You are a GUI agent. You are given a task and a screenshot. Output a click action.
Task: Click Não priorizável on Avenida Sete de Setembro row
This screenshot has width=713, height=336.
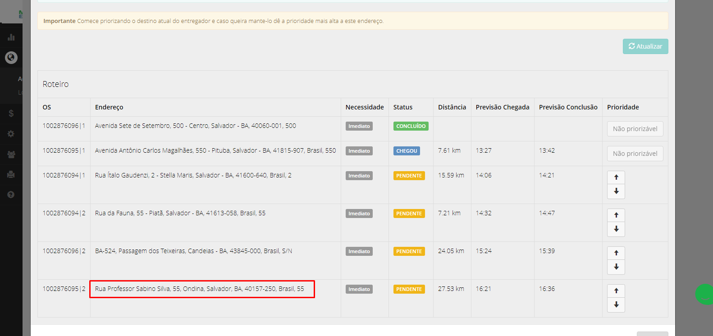(x=635, y=129)
